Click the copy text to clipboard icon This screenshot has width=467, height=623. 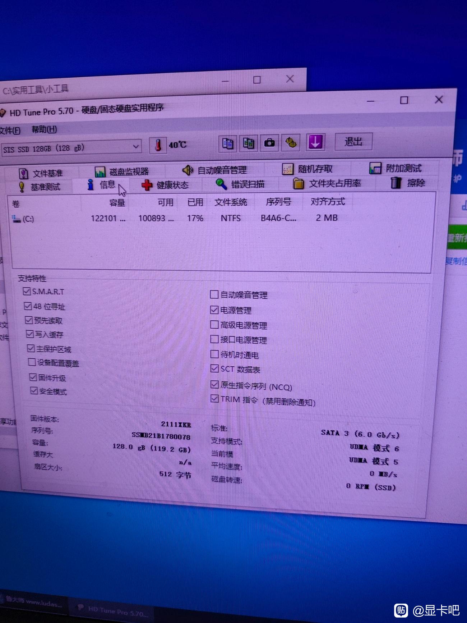tap(228, 143)
